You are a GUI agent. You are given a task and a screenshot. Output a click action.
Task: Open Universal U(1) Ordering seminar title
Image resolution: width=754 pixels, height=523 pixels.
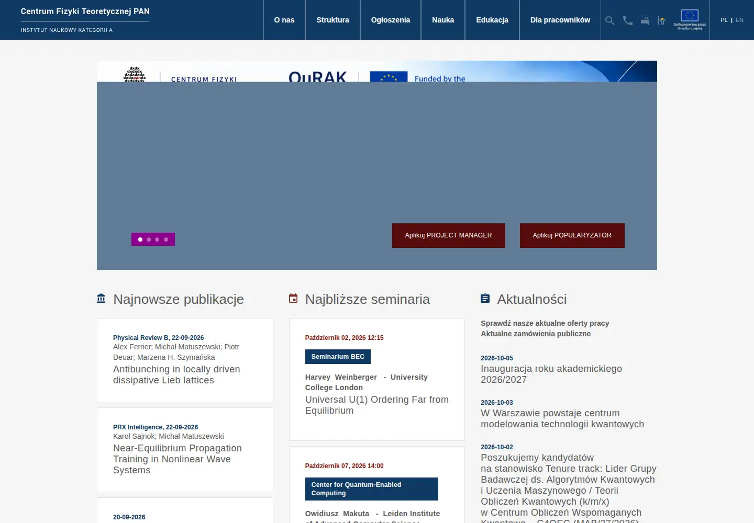point(377,405)
